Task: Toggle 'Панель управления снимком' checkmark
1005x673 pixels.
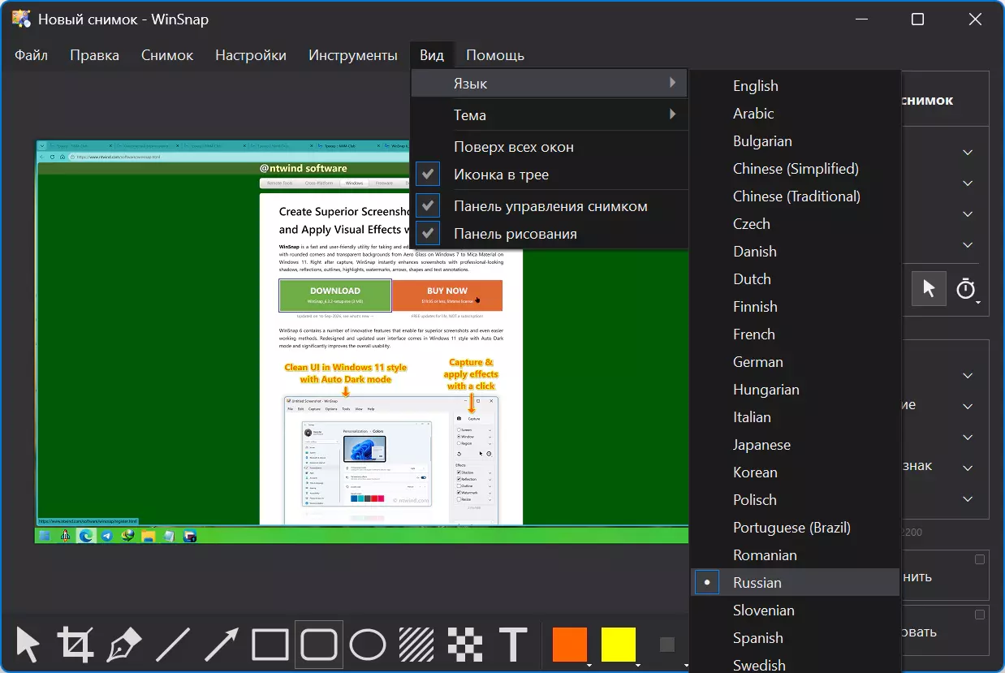Action: click(x=428, y=206)
